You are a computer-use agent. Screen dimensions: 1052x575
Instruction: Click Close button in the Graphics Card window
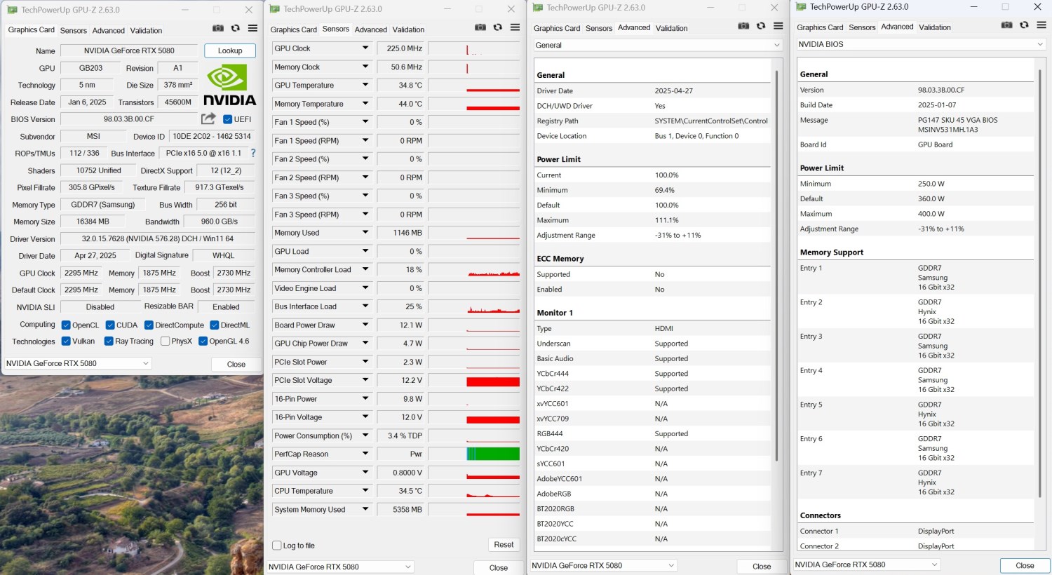pos(236,364)
